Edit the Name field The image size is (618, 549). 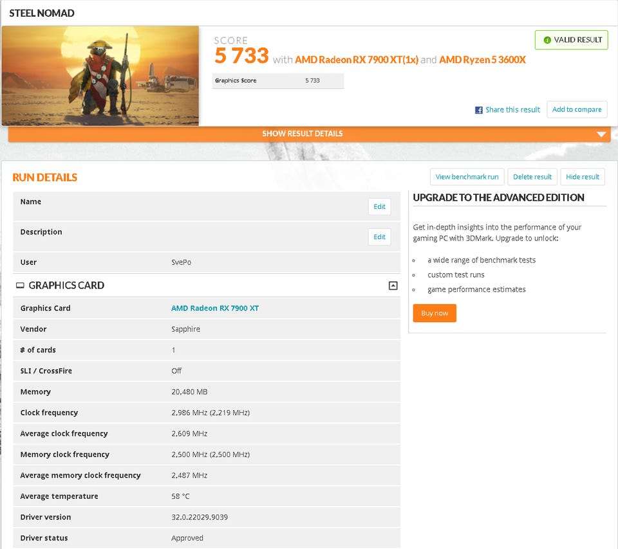pos(379,206)
